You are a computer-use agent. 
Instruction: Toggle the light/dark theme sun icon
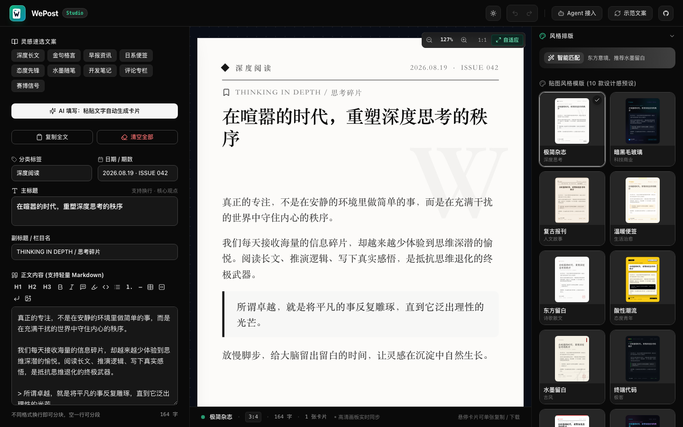(493, 13)
